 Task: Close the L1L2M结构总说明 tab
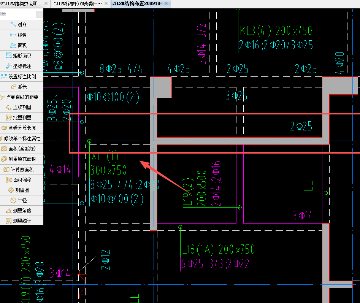46,4
